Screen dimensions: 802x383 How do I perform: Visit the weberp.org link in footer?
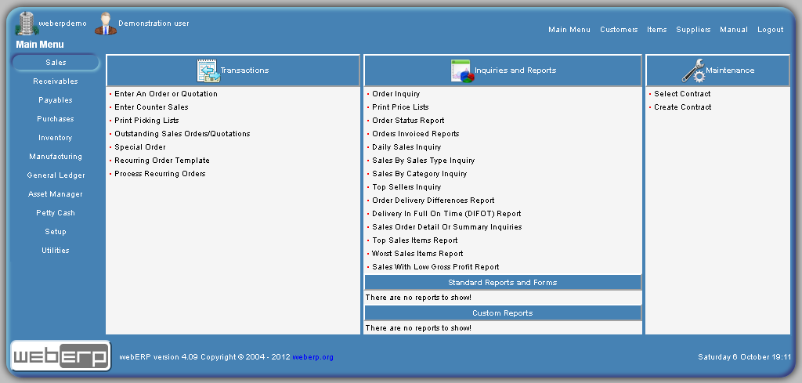tap(312, 357)
